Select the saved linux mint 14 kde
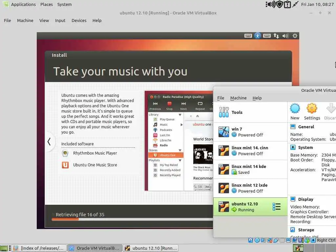The width and height of the screenshot is (336, 252). pos(250,169)
